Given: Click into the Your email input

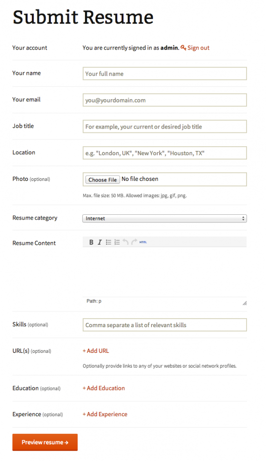Looking at the screenshot, I should (x=164, y=100).
